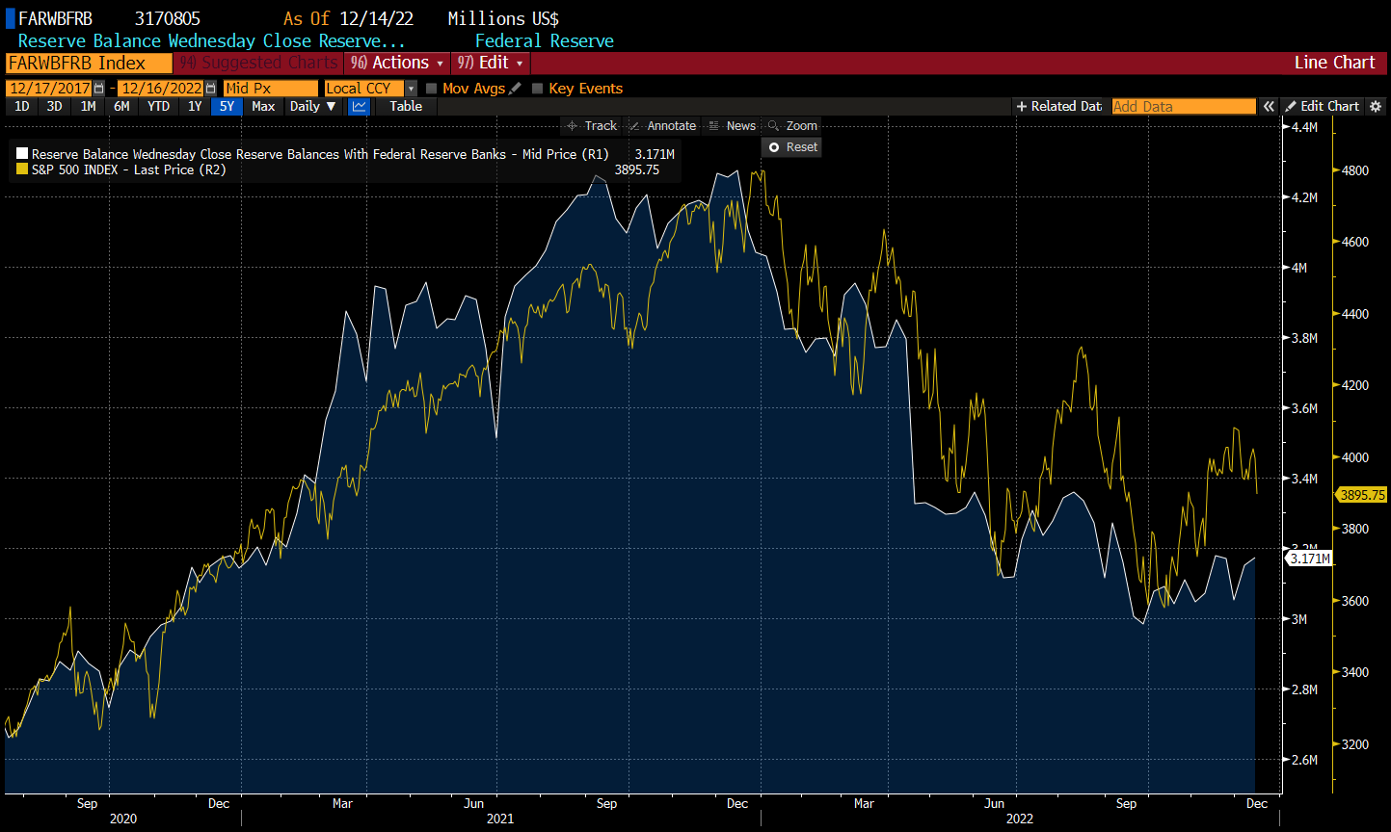Expand the Daily periodicity dropdown

click(313, 107)
